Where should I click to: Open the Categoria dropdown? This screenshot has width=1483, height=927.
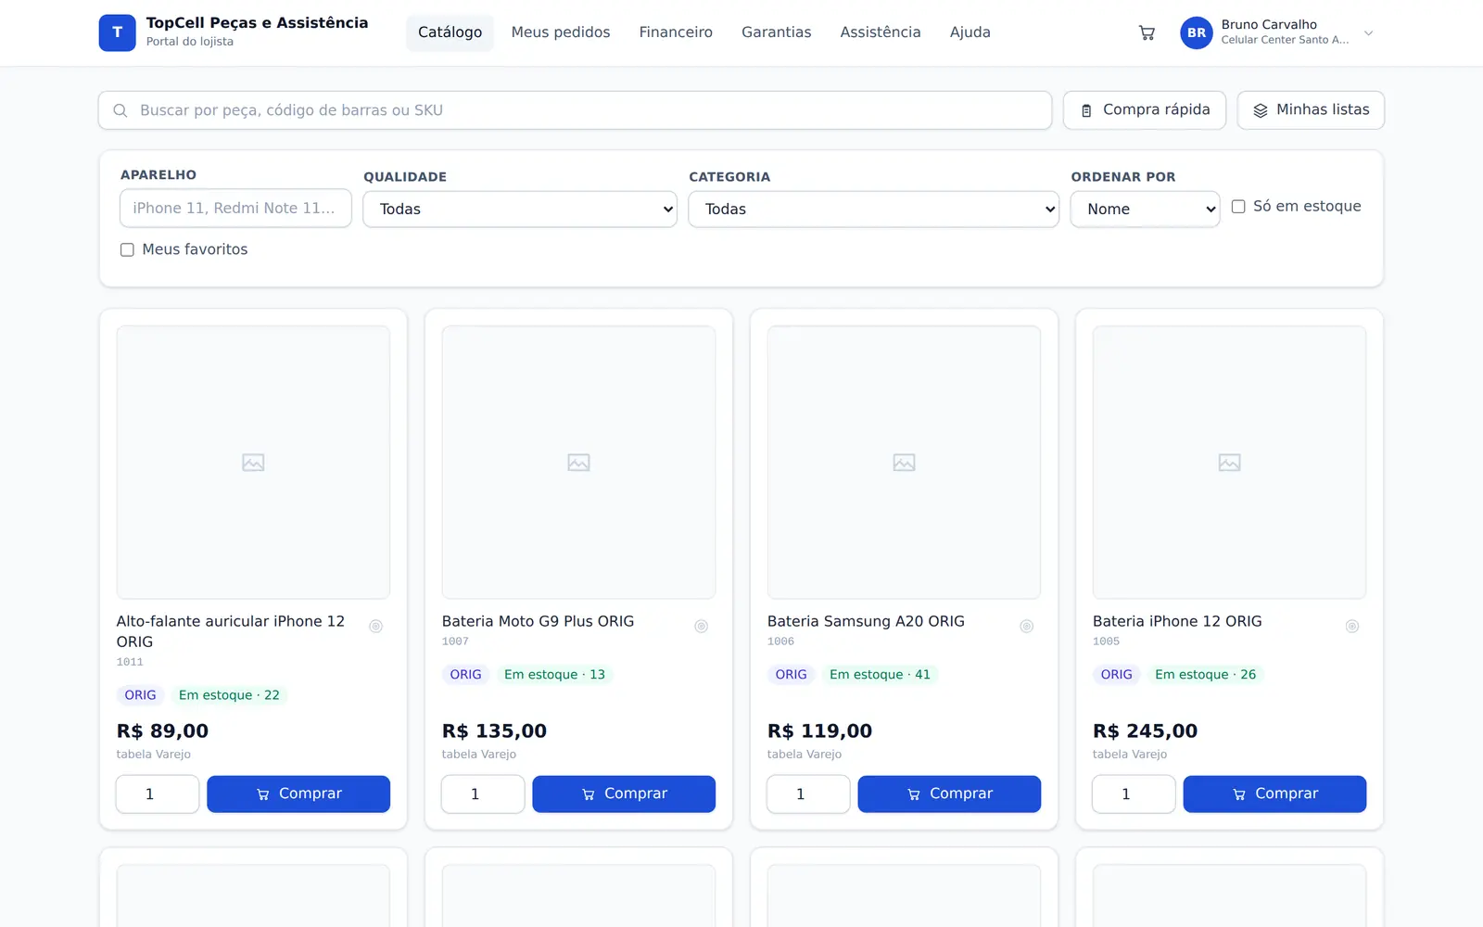873,210
